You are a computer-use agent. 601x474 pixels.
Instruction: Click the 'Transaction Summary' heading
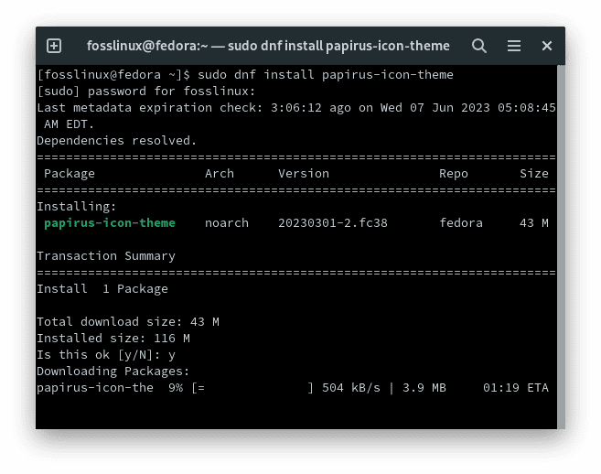click(106, 256)
